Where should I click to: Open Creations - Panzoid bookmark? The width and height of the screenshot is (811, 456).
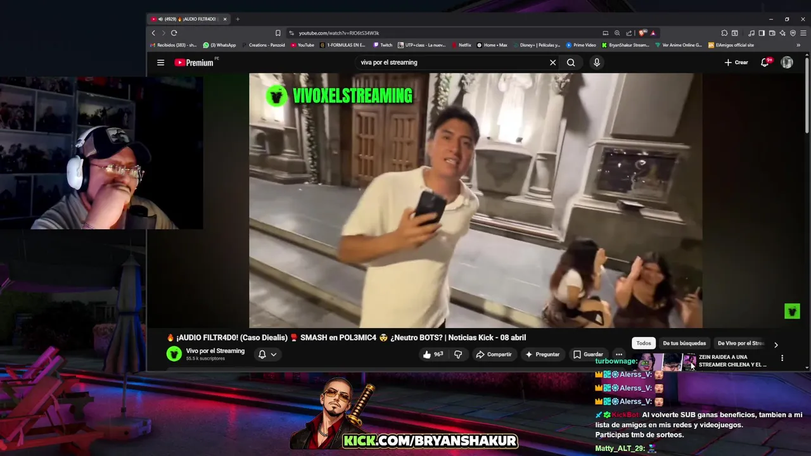click(263, 45)
